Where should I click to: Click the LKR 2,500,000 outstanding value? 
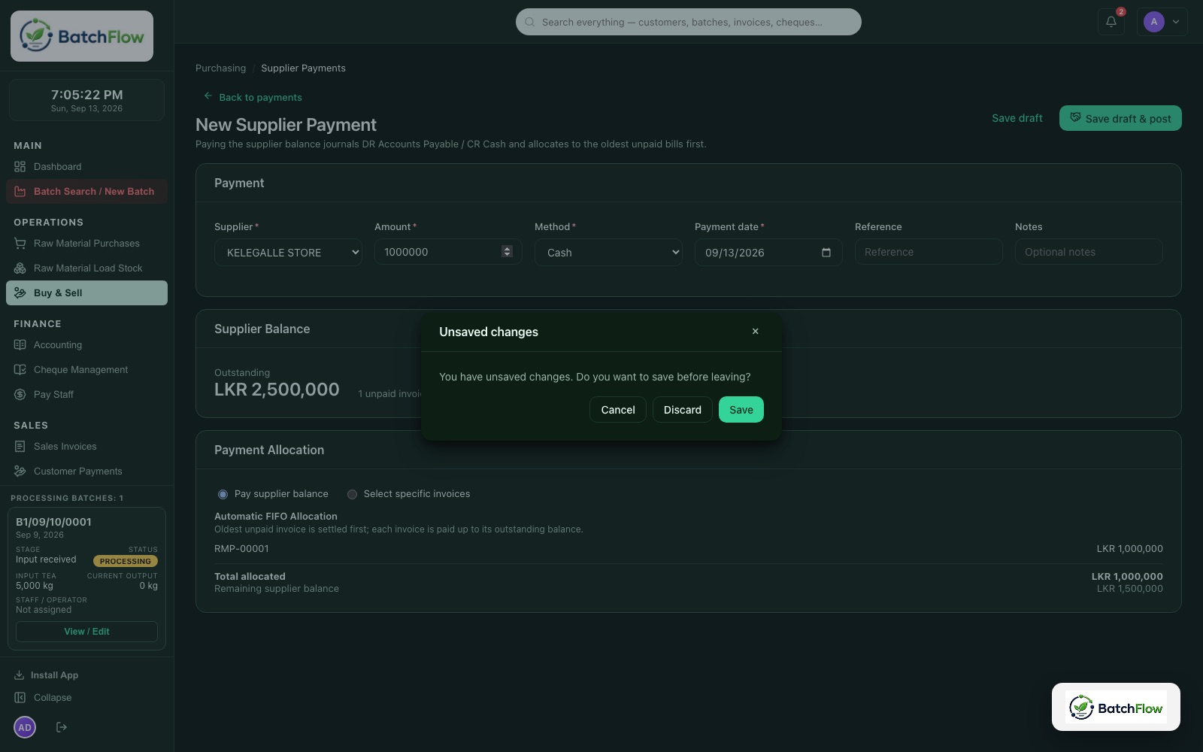(277, 390)
